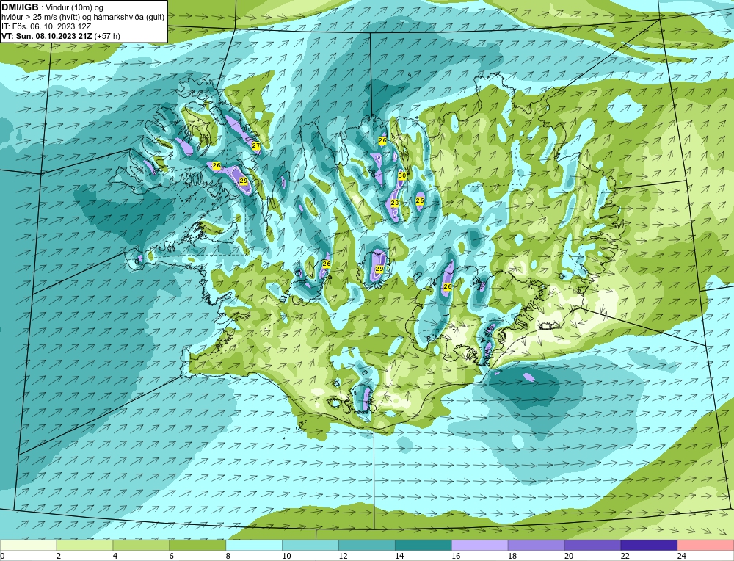Pick the light yellow-green 2–4 legend swatch
This screenshot has height=561, width=734.
click(x=84, y=546)
